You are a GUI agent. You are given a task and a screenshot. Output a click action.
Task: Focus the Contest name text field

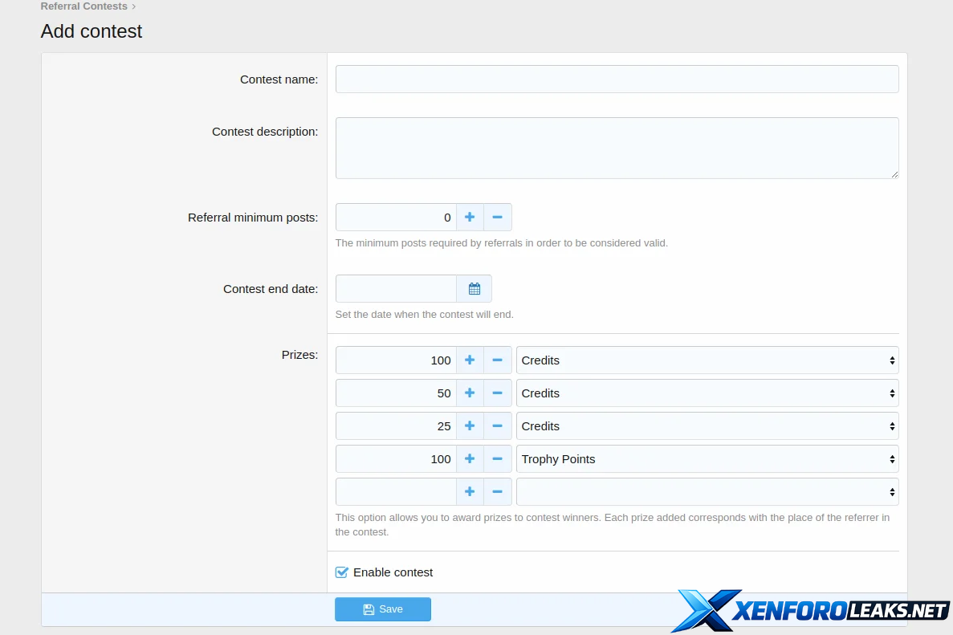(x=617, y=79)
